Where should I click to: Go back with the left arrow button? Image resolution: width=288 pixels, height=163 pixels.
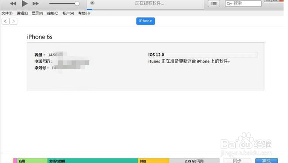(5, 21)
